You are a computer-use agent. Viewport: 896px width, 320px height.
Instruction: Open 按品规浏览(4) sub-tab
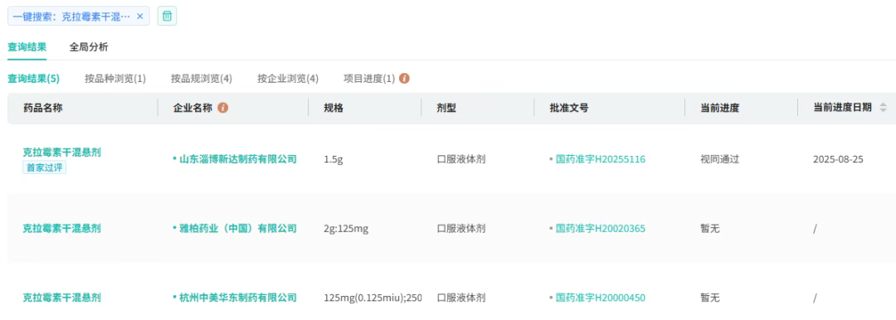click(x=201, y=79)
